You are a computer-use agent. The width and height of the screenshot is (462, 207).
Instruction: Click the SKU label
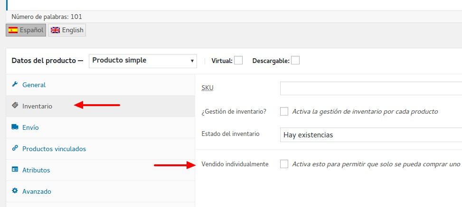coord(207,88)
